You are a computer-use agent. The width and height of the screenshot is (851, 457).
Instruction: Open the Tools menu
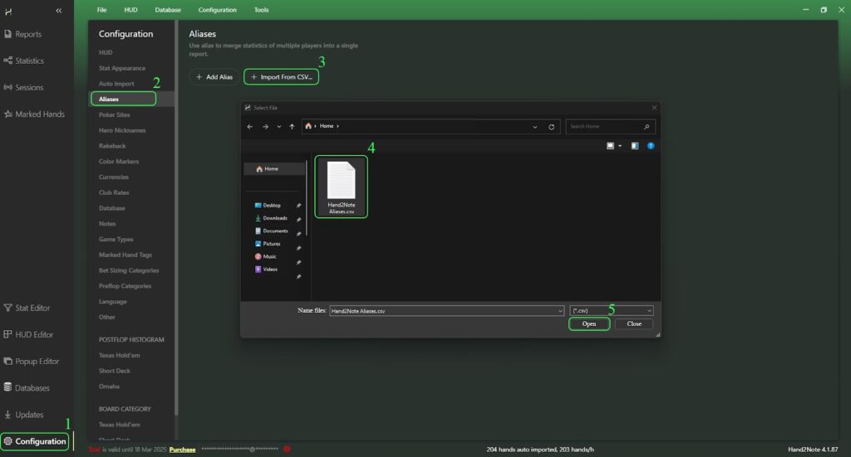point(261,10)
